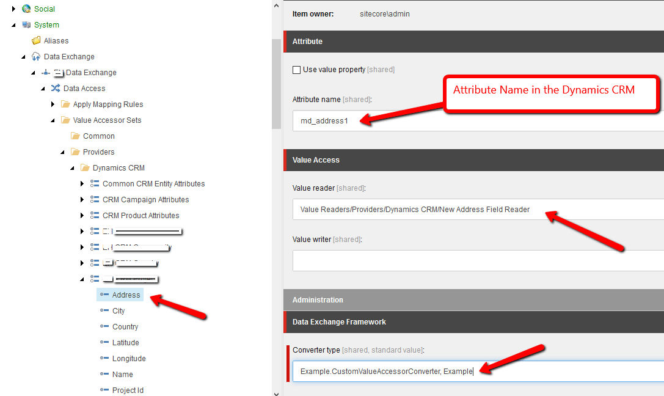
Task: Click the Common CRM Entity Attributes list icon
Action: pyautogui.click(x=95, y=183)
